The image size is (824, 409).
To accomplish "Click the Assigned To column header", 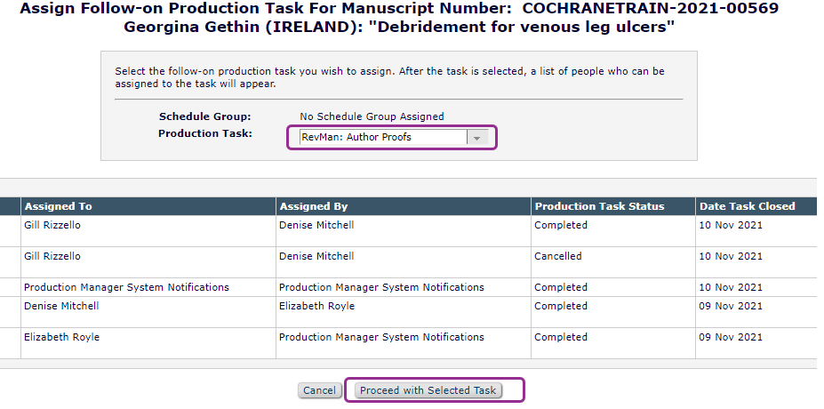I will click(58, 206).
